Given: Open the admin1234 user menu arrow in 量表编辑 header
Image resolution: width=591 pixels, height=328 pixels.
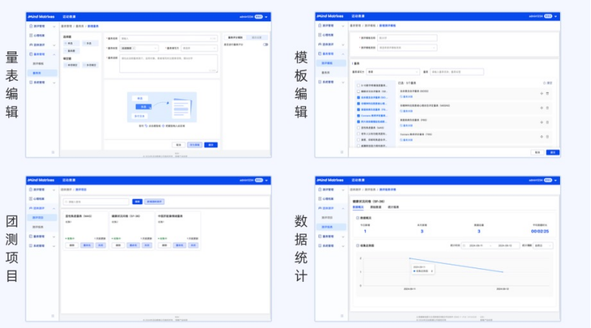Looking at the screenshot, I should 266,17.
